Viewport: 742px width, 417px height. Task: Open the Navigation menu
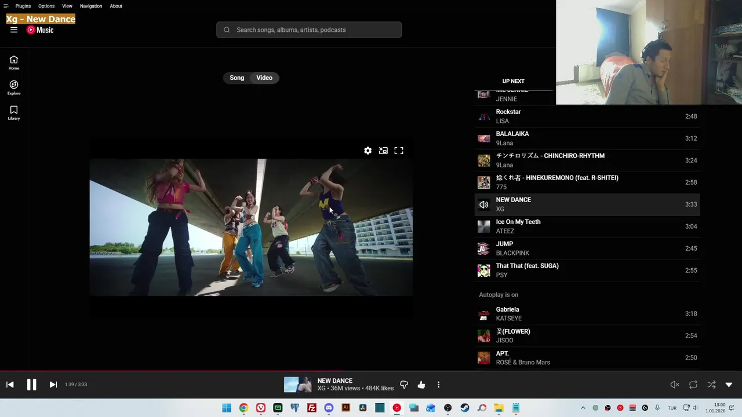pos(91,6)
